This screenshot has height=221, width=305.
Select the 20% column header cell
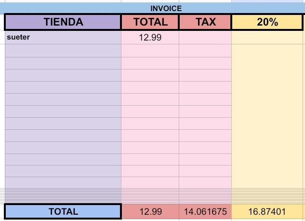click(266, 22)
